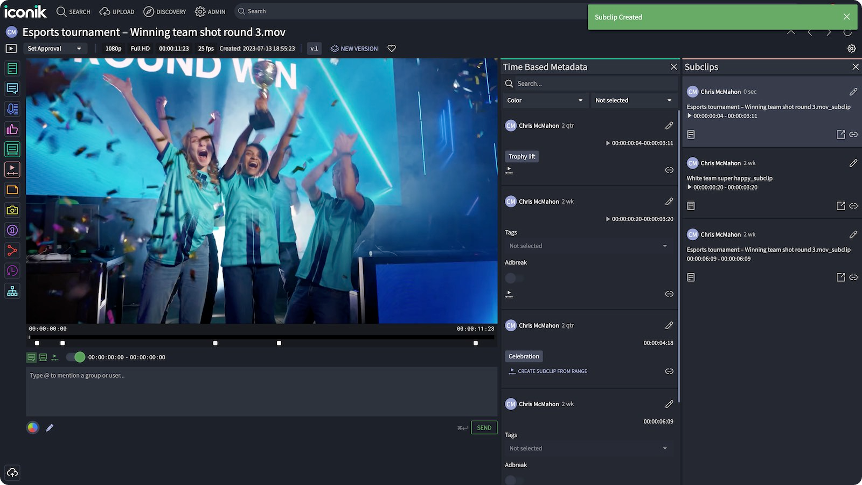Expand the Not selected filter dropdown
862x485 pixels.
pyautogui.click(x=634, y=100)
